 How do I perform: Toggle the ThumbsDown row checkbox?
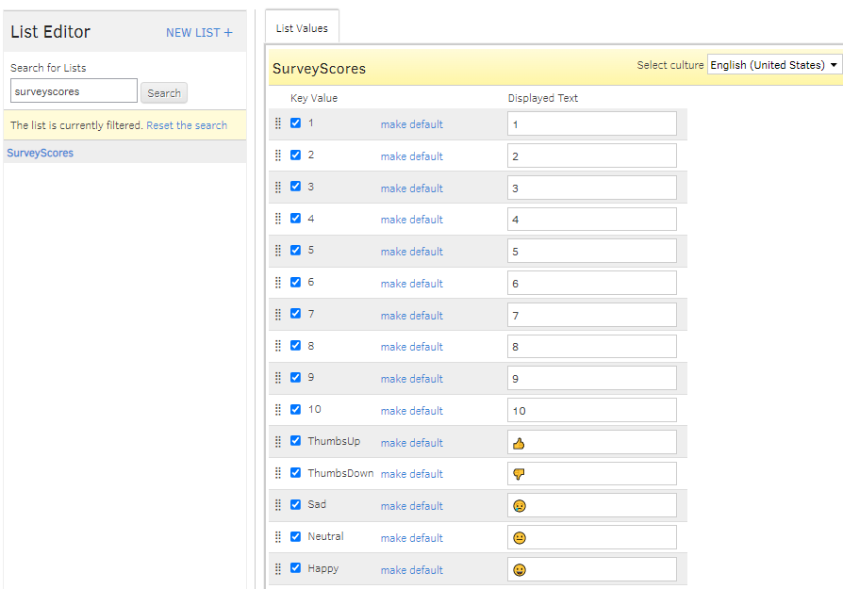coord(296,473)
